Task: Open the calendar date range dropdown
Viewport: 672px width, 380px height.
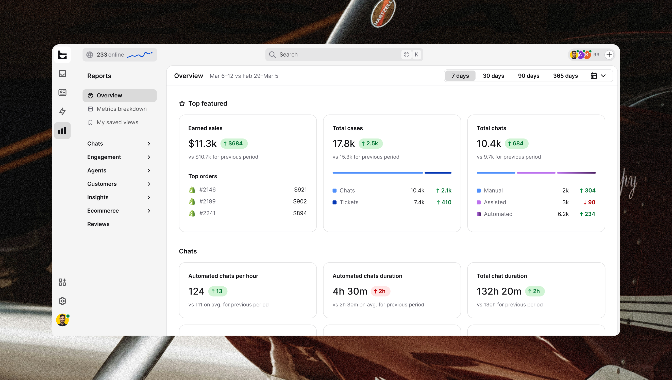Action: pyautogui.click(x=598, y=76)
